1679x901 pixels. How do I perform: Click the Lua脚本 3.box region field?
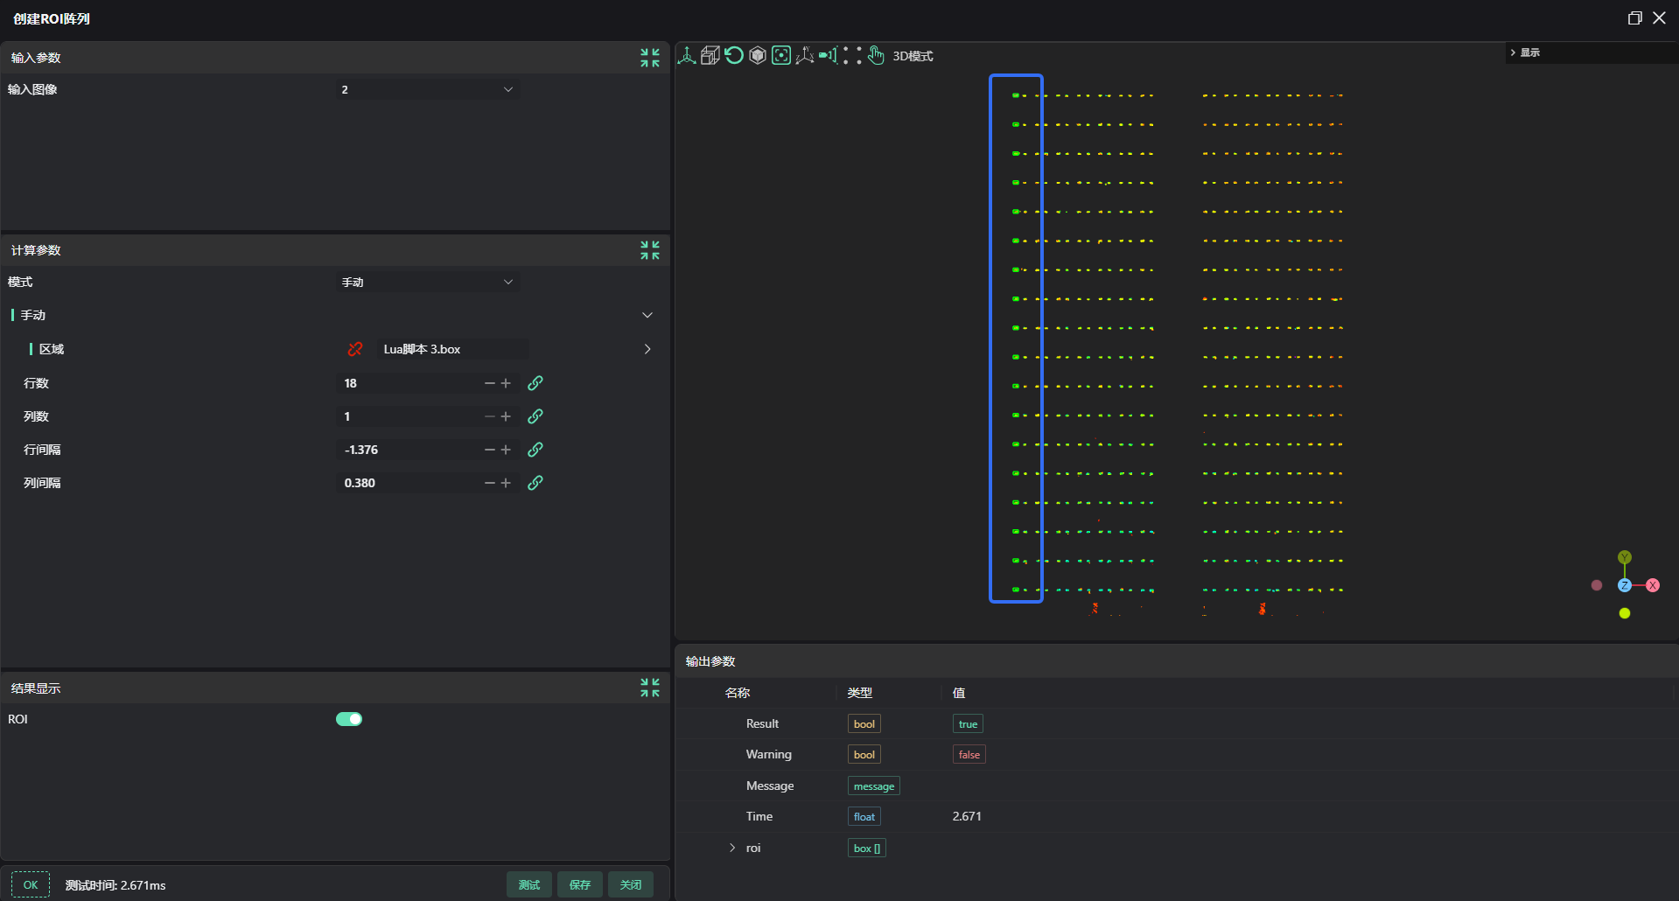(452, 349)
